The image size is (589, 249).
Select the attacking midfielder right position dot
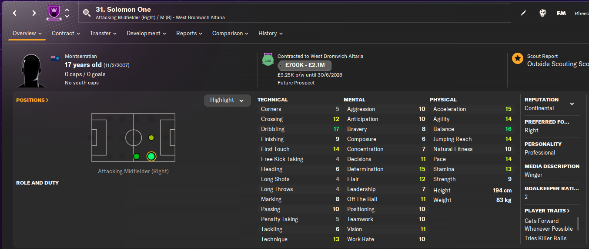[151, 156]
